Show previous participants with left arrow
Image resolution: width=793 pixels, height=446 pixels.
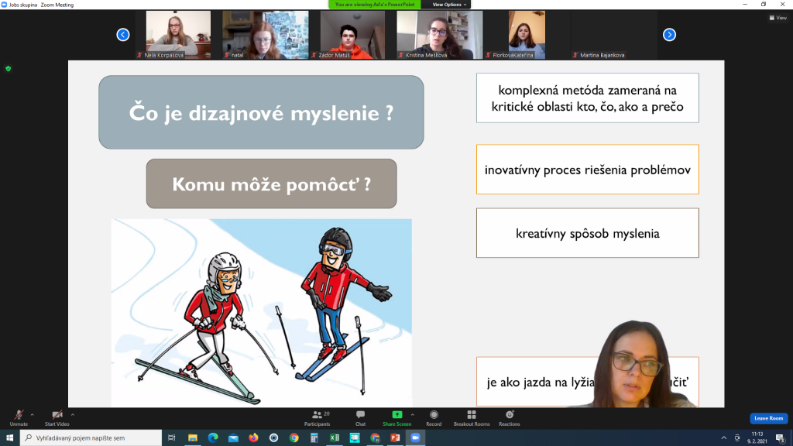pyautogui.click(x=123, y=34)
